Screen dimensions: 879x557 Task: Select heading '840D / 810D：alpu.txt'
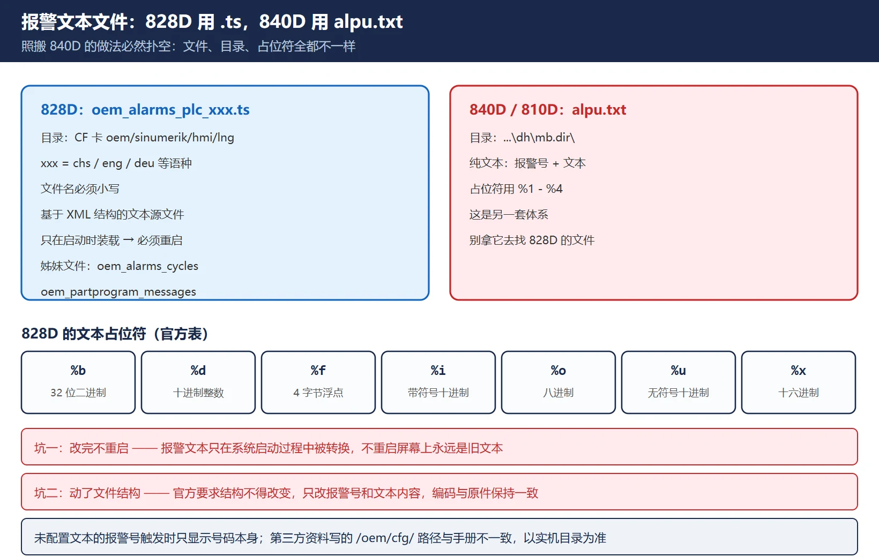tap(548, 110)
